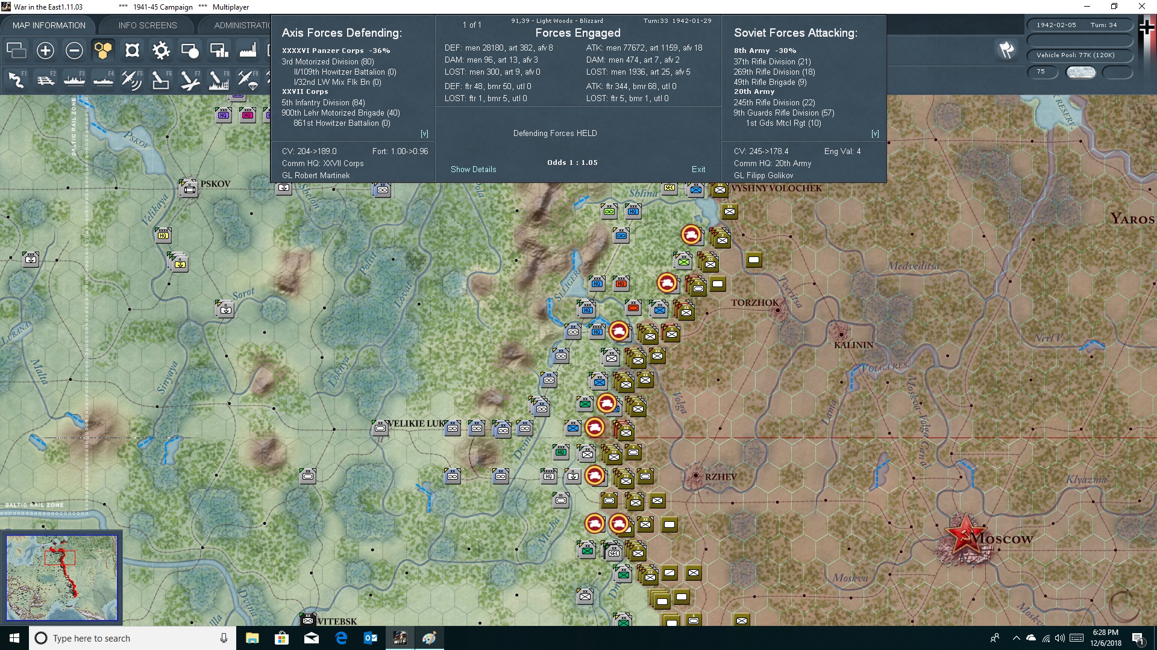Image resolution: width=1157 pixels, height=650 pixels.
Task: Click the end turn flags icon
Action: point(1006,50)
